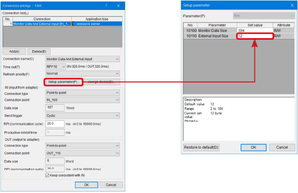Image resolution: width=298 pixels, height=193 pixels.
Task: Click the Application type column header
Action: click(x=97, y=19)
